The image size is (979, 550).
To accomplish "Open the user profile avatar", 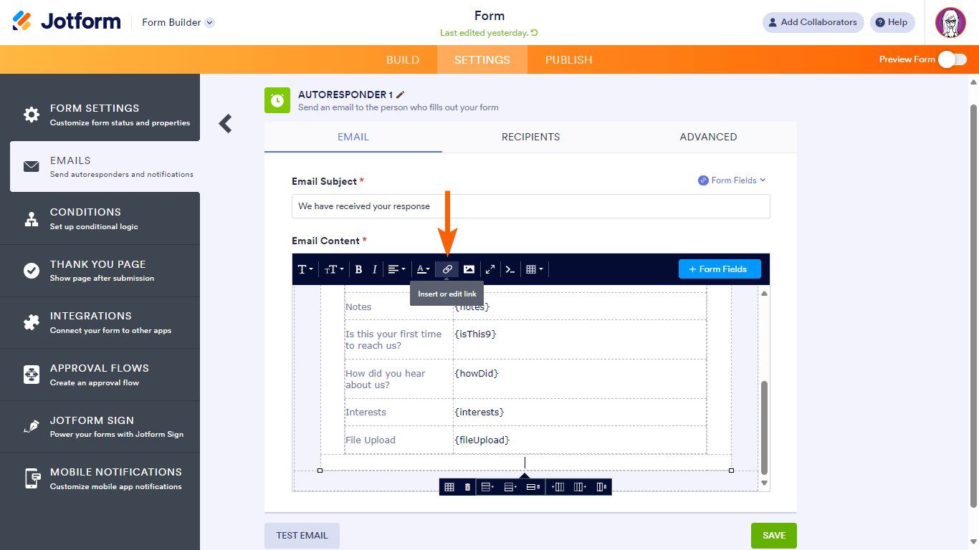I will (950, 23).
